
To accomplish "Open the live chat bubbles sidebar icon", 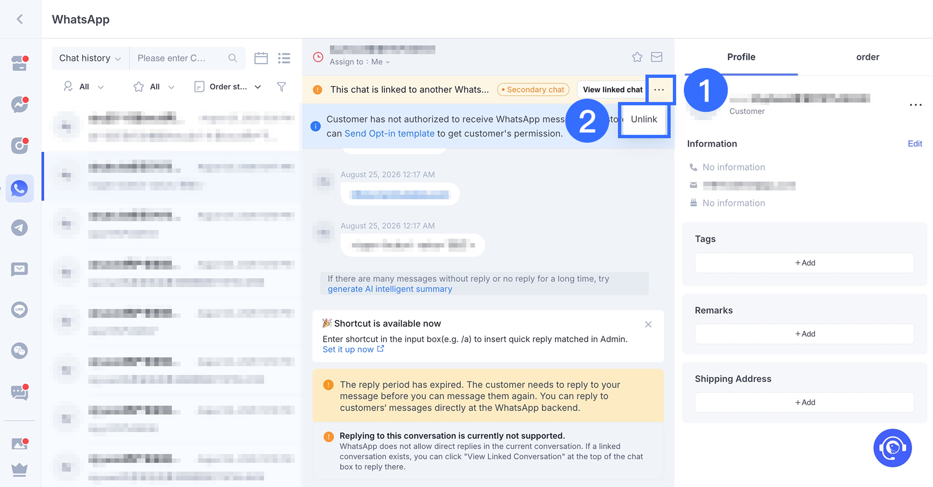I will 20,392.
